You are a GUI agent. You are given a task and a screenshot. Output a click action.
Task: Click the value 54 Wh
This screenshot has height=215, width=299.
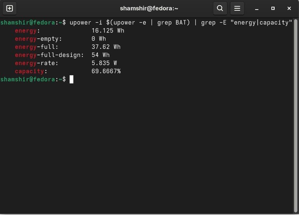(101, 55)
